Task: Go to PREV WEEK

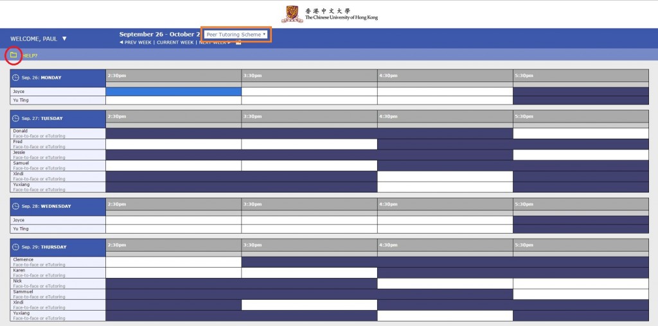Action: coord(135,42)
